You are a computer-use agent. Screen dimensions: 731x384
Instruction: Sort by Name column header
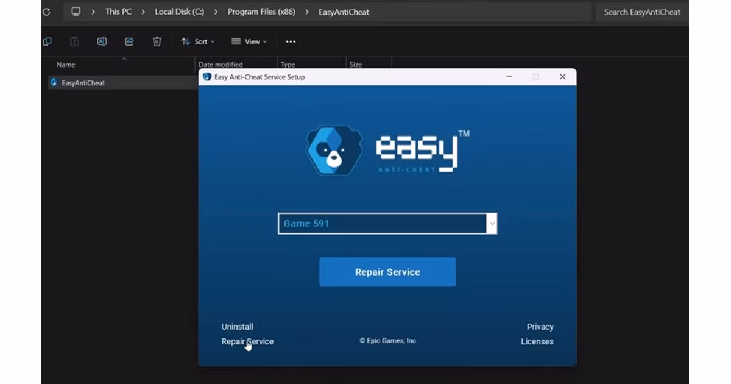coord(66,65)
